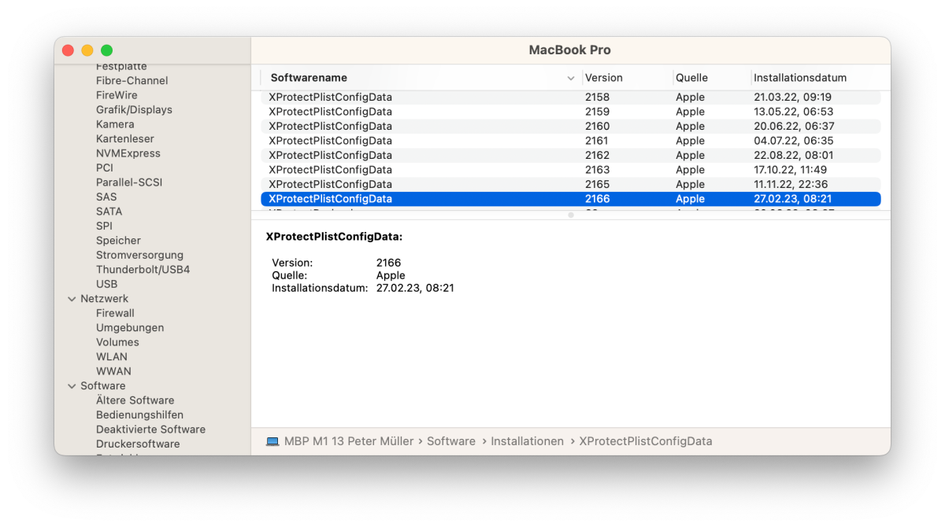This screenshot has height=527, width=945.
Task: Select XProtectPlistConfigData row version 2158
Action: 571,98
